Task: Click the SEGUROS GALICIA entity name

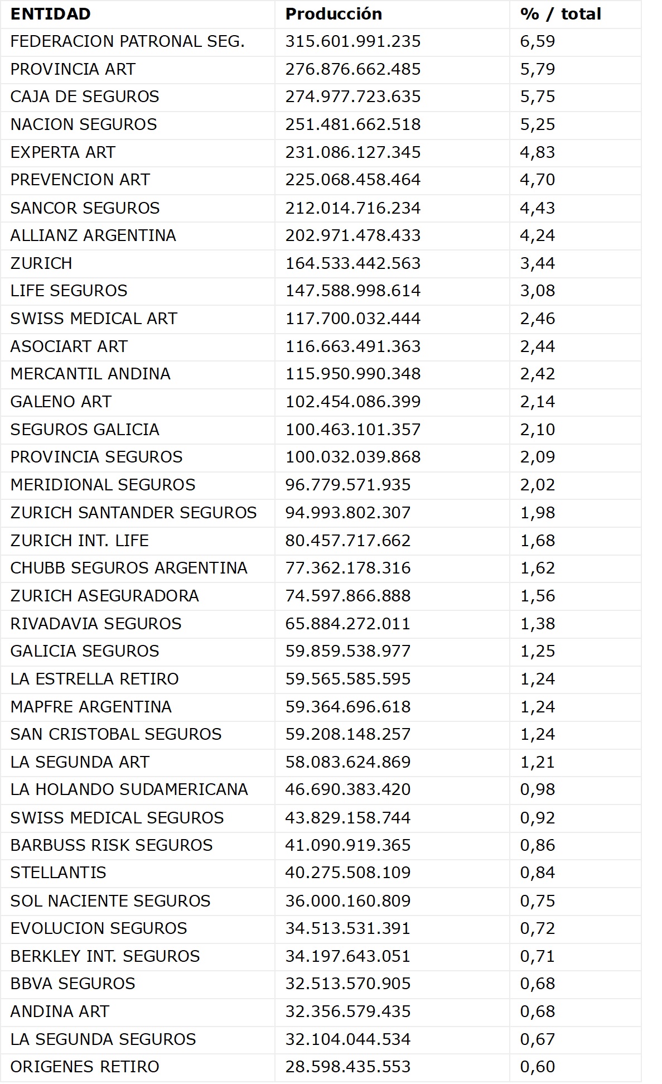Action: point(85,430)
